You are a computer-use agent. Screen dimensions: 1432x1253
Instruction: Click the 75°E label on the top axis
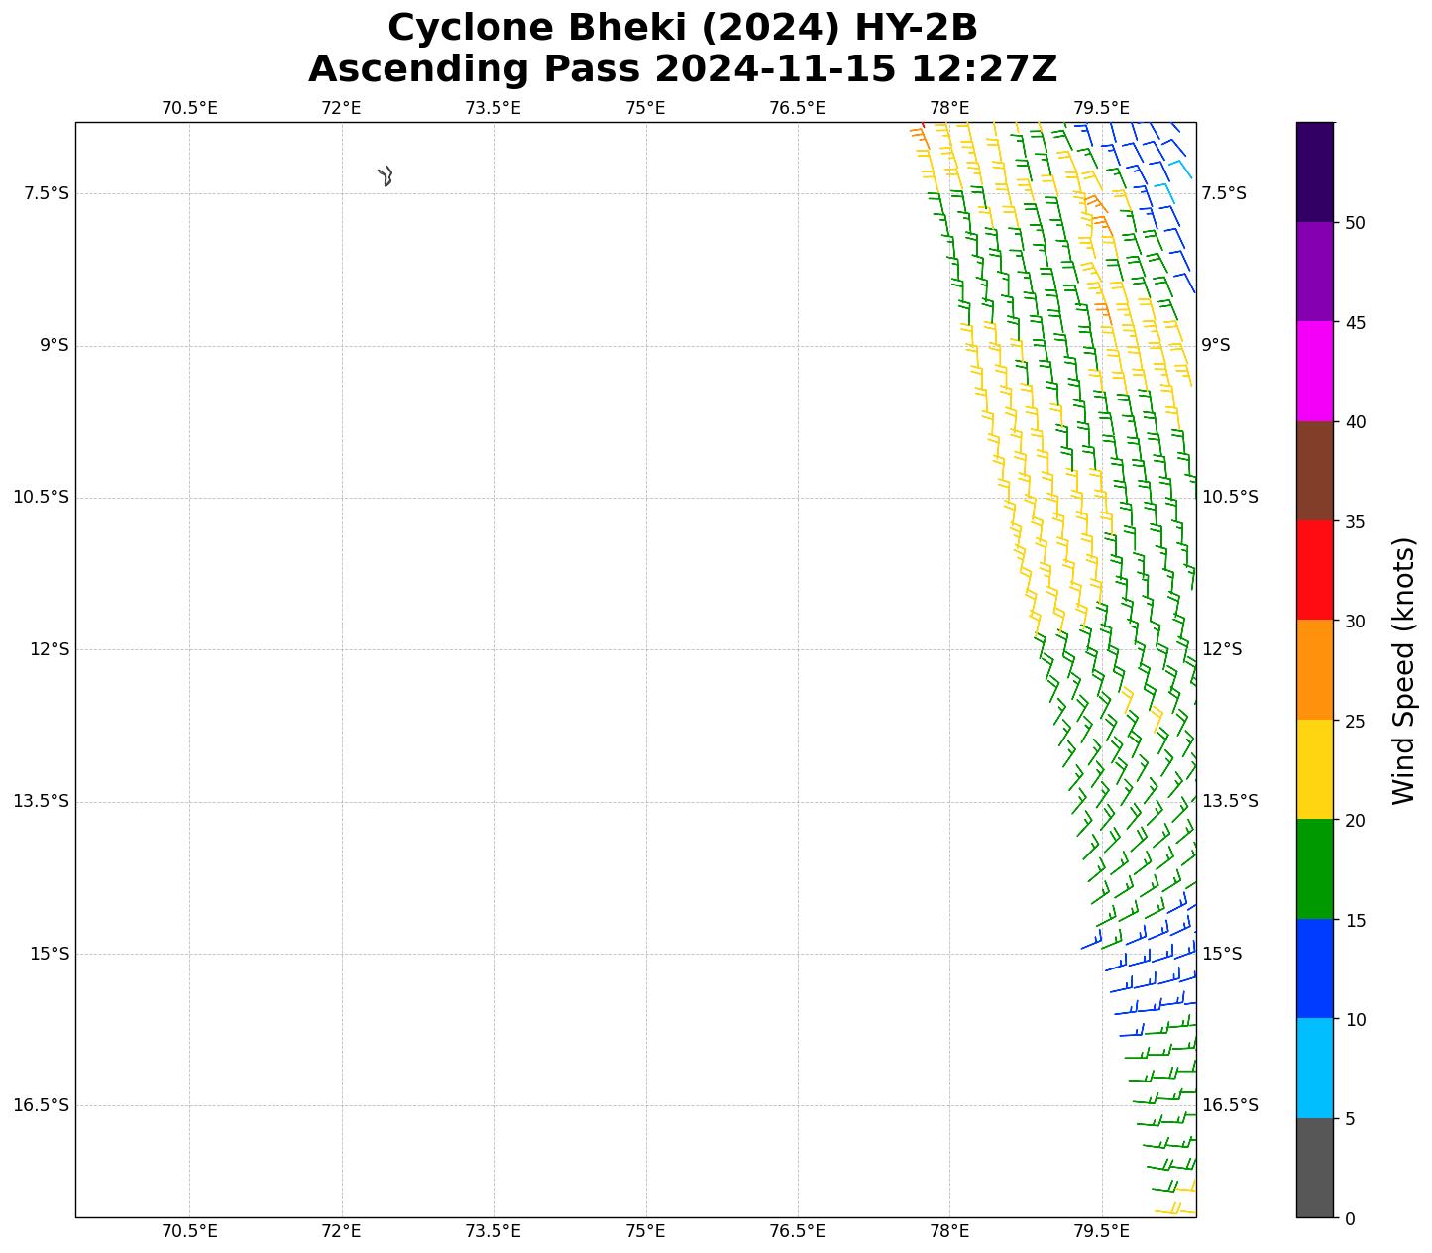coord(645,108)
